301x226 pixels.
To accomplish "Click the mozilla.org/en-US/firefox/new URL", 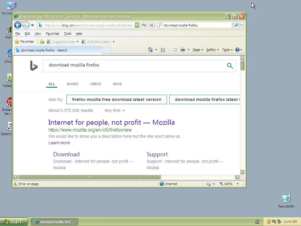I will 90,130.
